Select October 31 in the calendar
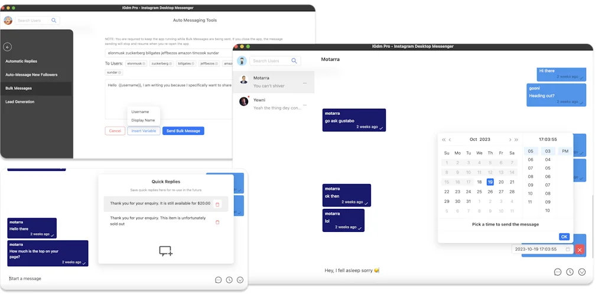 [x=469, y=201]
